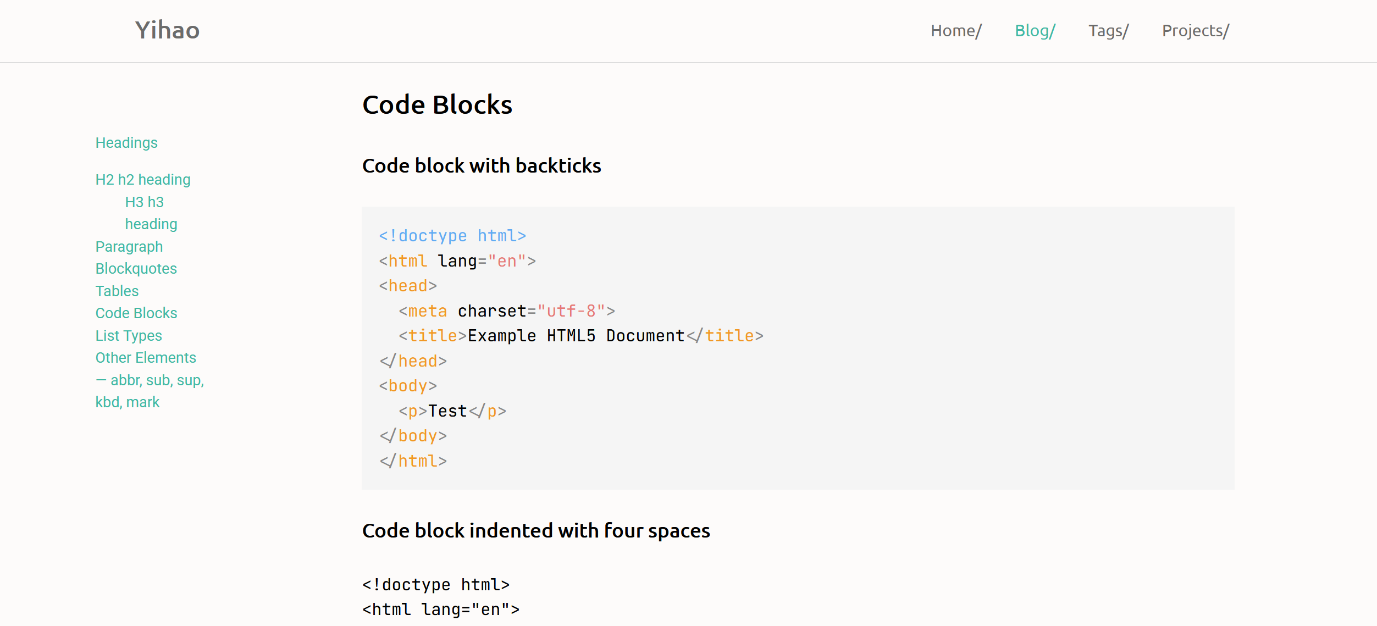Screen dimensions: 1377x626
Task: Click Code Blocks in table of contents
Action: pyautogui.click(x=136, y=313)
